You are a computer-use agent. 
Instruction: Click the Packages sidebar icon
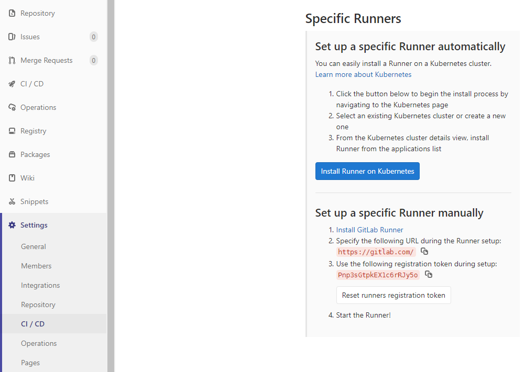click(12, 154)
